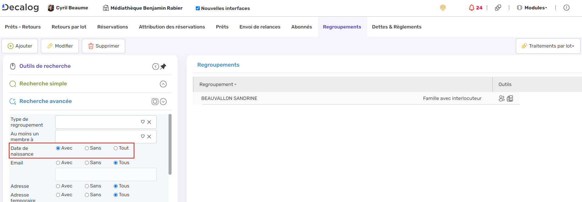Expand the Traitements par lot menu
The image size is (582, 202).
pyautogui.click(x=548, y=46)
